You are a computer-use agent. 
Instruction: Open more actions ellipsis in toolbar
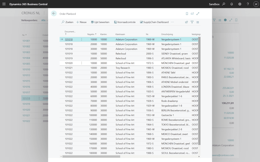pyautogui.click(x=172, y=22)
